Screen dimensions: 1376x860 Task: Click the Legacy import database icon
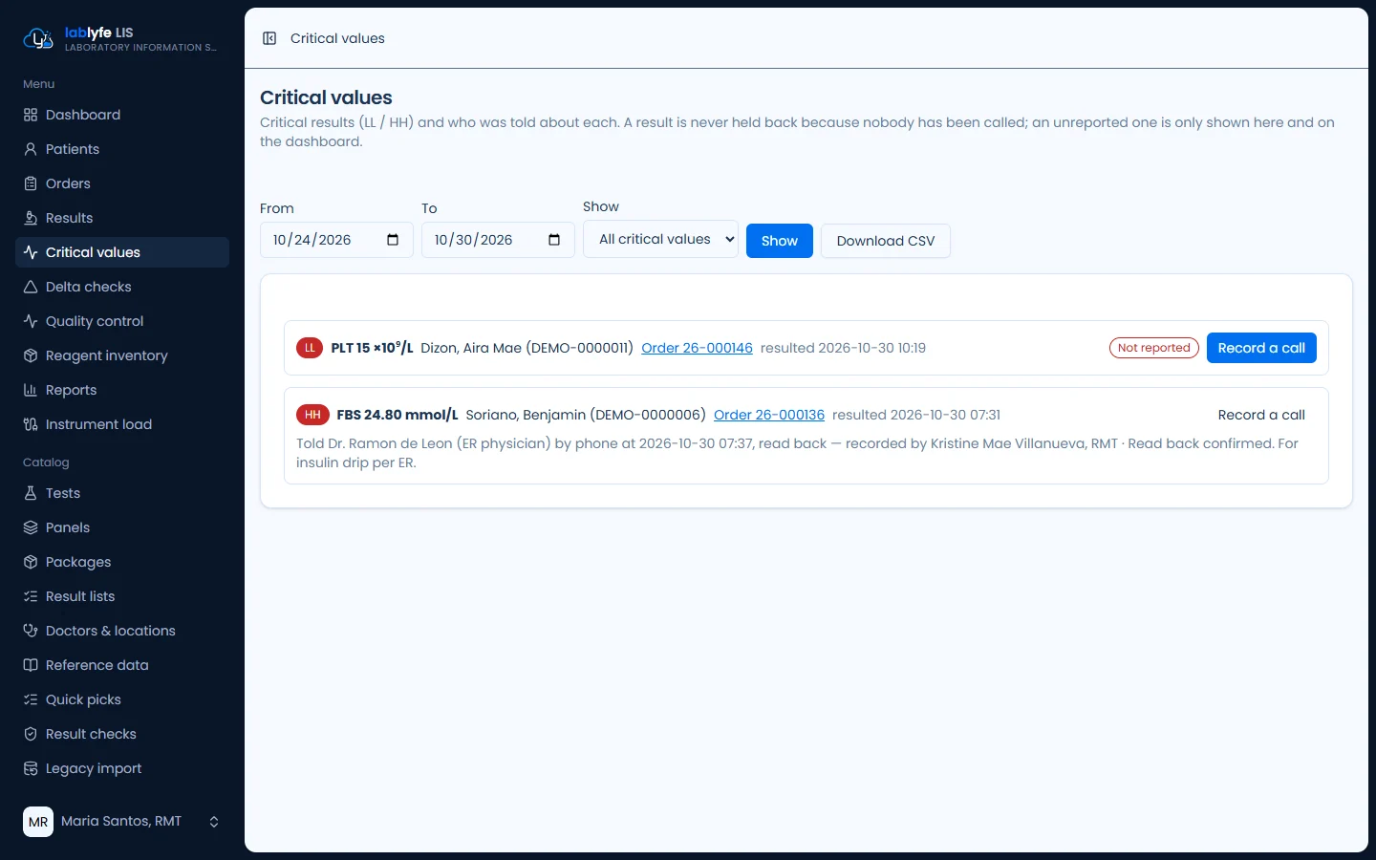click(31, 768)
